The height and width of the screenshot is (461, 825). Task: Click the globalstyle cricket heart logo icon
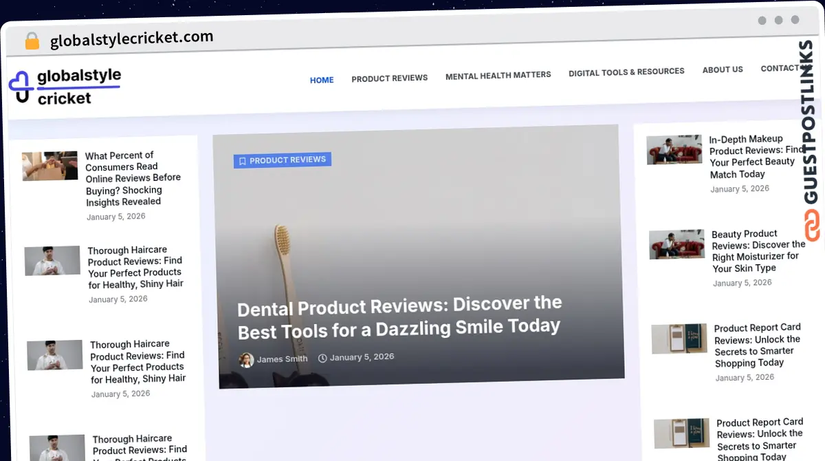[x=21, y=87]
